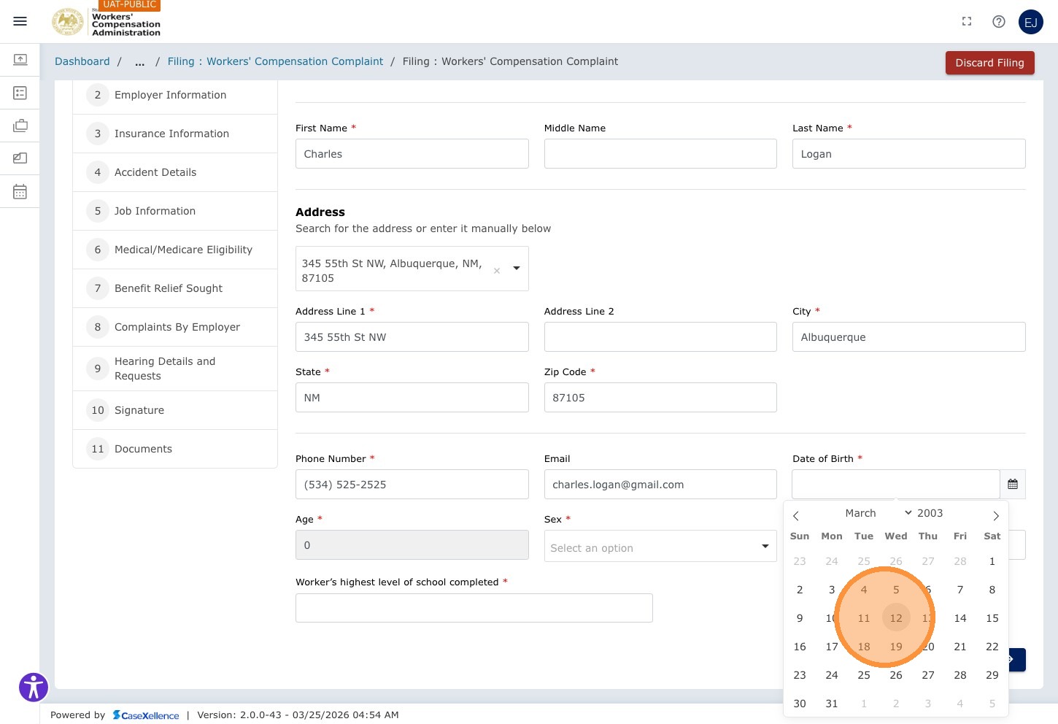
Task: Toggle fullscreen mode icon
Action: pyautogui.click(x=967, y=22)
